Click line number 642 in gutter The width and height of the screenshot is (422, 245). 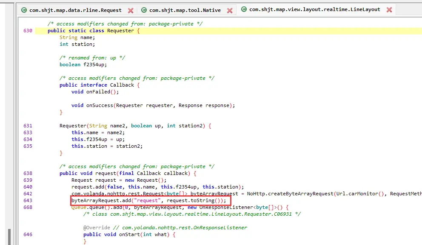28,194
